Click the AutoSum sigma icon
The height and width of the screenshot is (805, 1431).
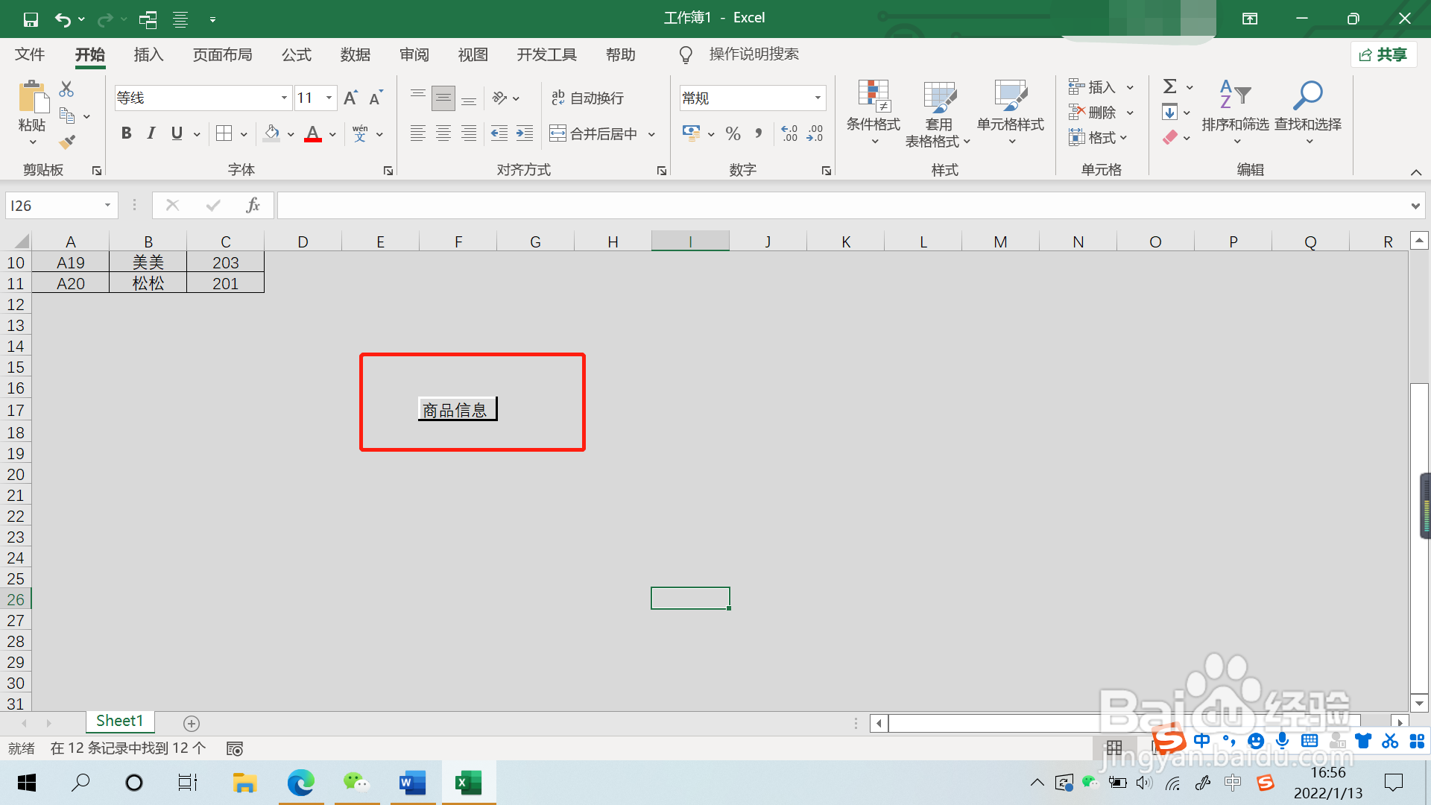(x=1170, y=87)
